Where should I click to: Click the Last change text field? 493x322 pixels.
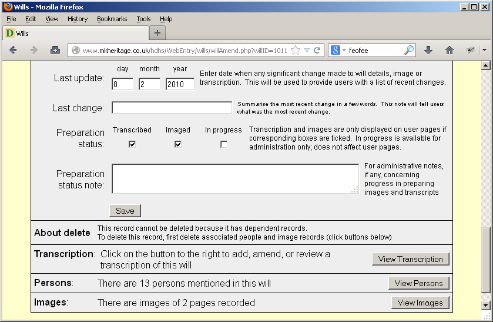coord(172,108)
